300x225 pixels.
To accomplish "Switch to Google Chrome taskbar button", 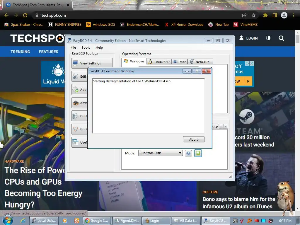I will coord(97,221).
